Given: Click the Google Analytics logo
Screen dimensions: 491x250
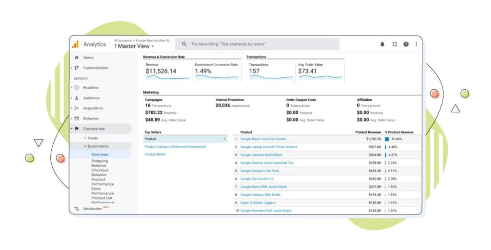Looking at the screenshot, I should click(x=75, y=45).
